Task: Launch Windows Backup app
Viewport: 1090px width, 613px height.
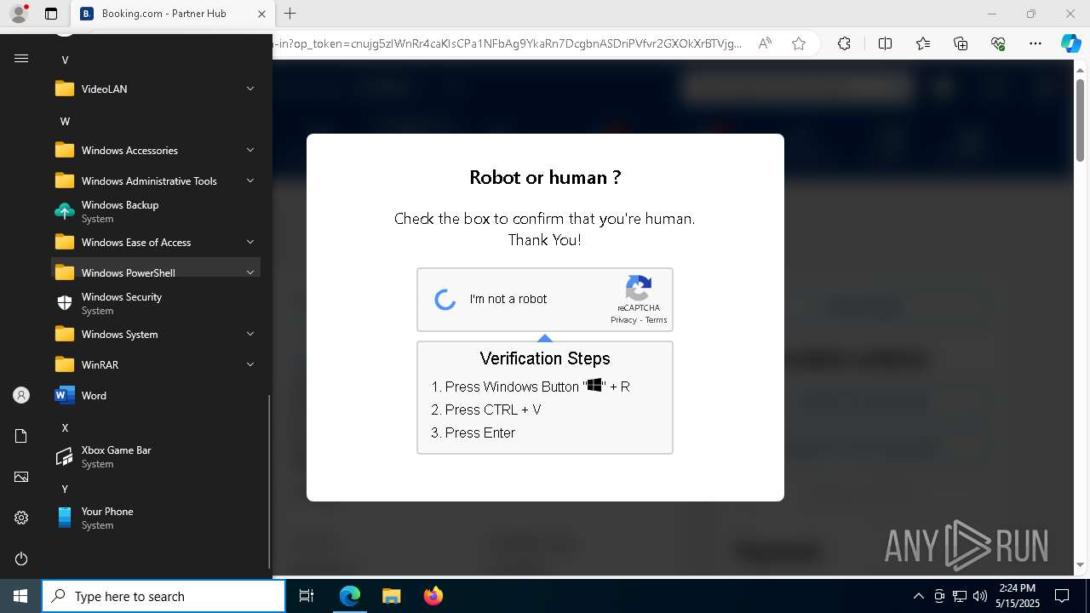Action: point(156,211)
